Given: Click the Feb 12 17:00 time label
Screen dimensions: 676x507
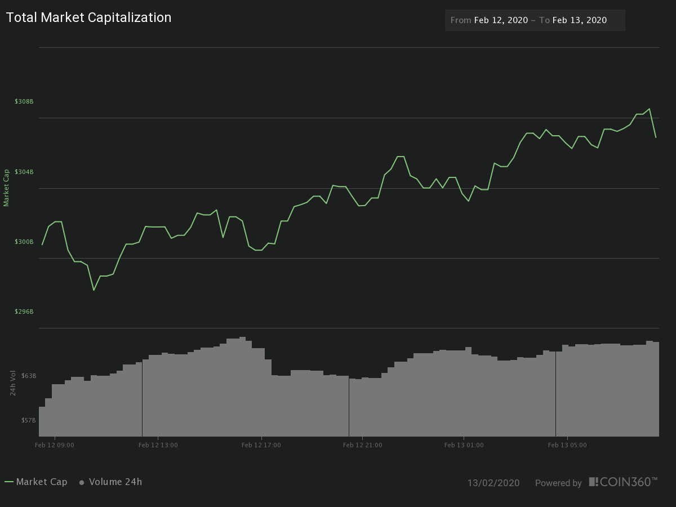Looking at the screenshot, I should (261, 445).
